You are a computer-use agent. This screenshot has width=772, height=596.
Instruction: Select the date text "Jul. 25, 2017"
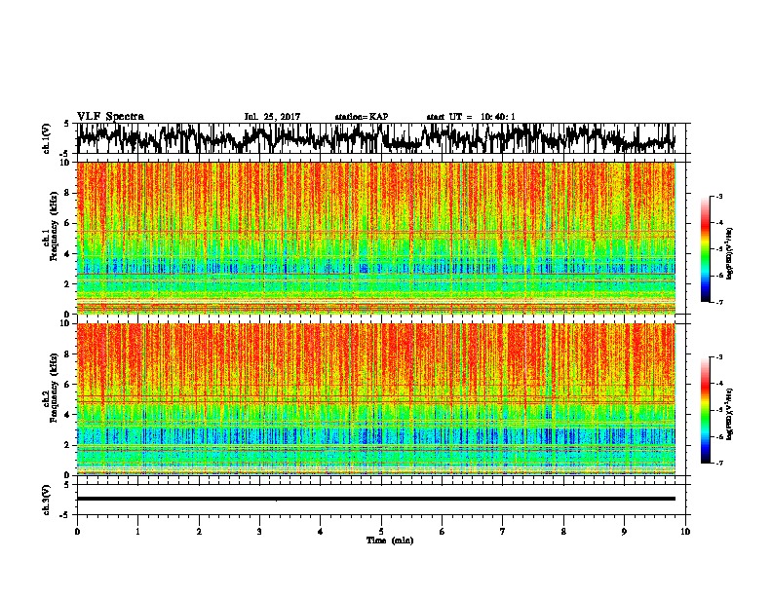point(272,117)
